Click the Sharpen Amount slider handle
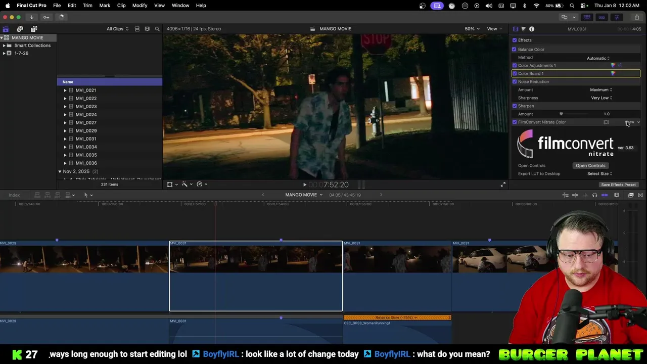647x364 pixels. 561,114
